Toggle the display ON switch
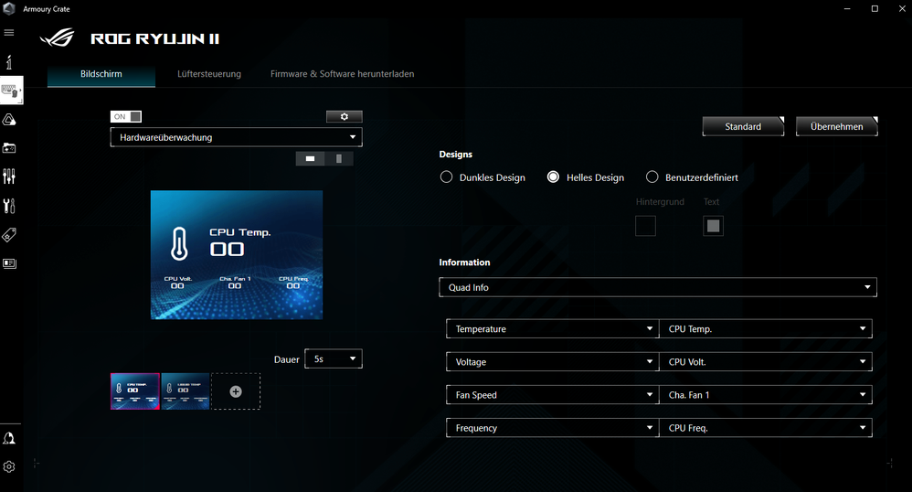The image size is (912, 492). (125, 116)
